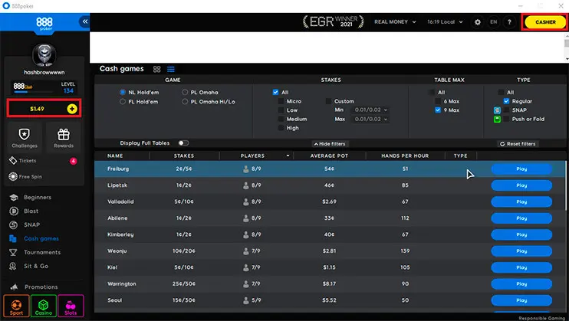Viewport: 569px width, 321px height.
Task: Open the Max stakes dropdown
Action: tap(369, 120)
